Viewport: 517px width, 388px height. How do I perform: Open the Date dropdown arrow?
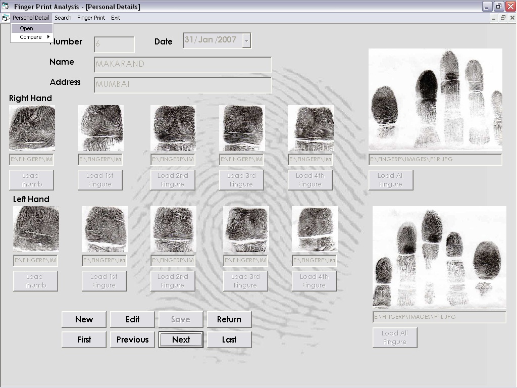click(x=246, y=40)
